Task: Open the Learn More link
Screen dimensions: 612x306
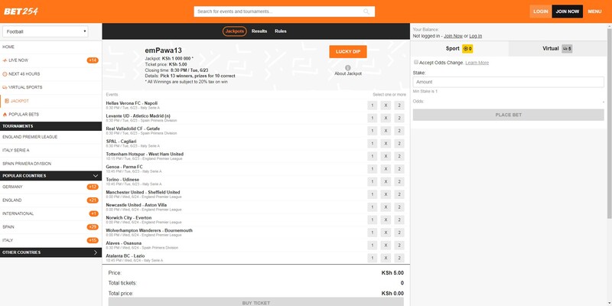Action: point(477,63)
